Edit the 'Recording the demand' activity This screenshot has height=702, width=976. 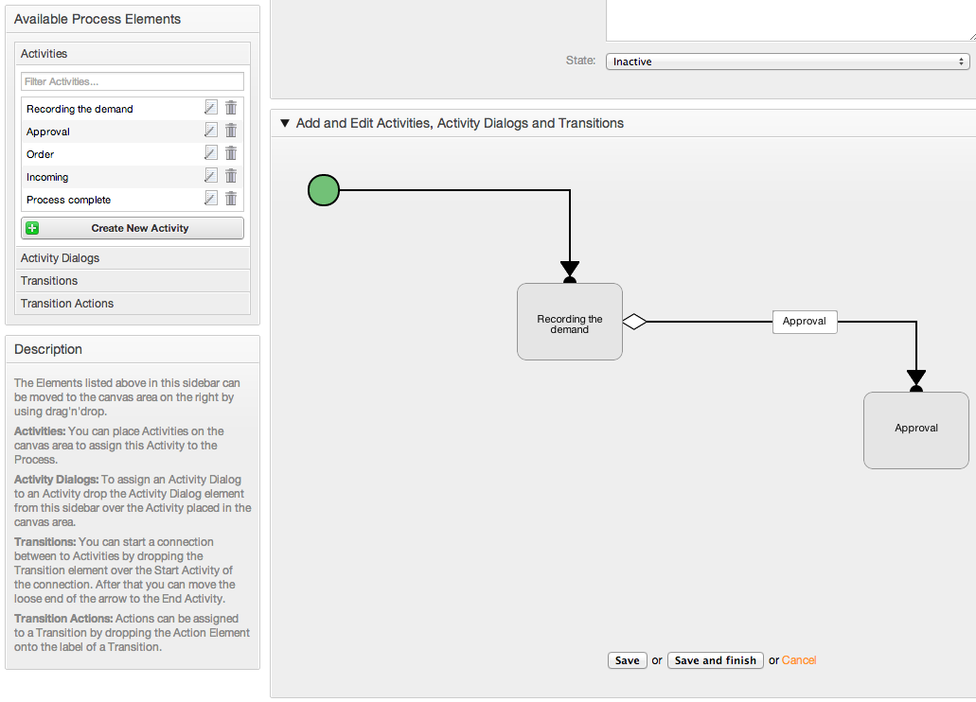click(211, 108)
